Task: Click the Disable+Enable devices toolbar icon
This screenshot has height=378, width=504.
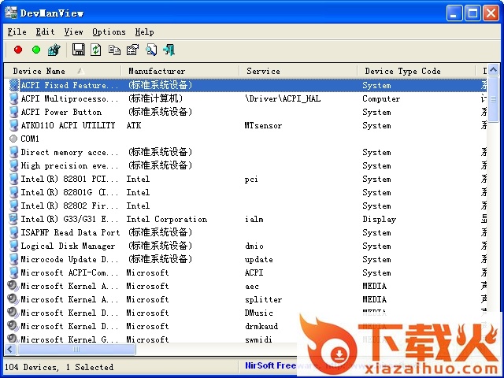Action: (x=54, y=50)
